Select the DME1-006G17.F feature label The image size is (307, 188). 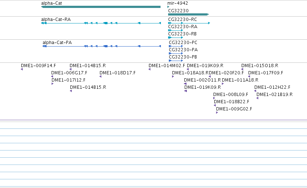pyautogui.click(x=69, y=73)
